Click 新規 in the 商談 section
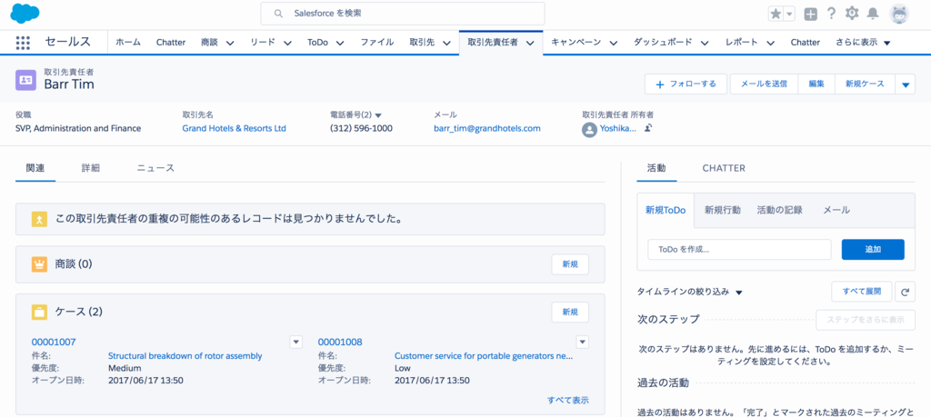This screenshot has height=417, width=931. pos(570,264)
